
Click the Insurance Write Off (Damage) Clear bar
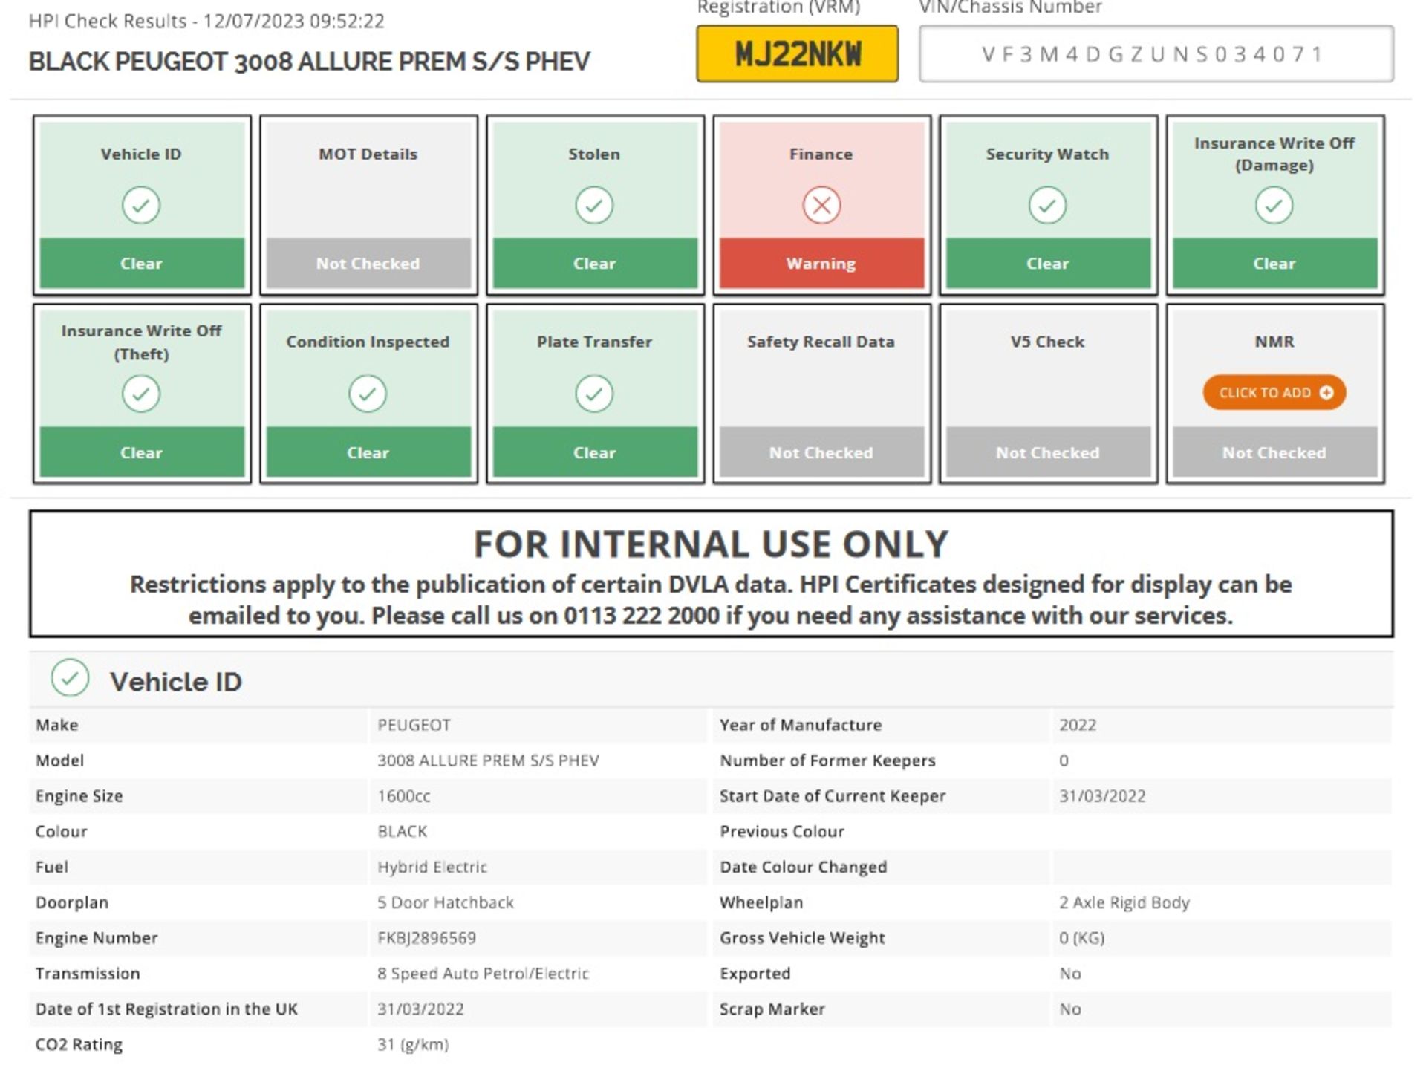pyautogui.click(x=1274, y=263)
